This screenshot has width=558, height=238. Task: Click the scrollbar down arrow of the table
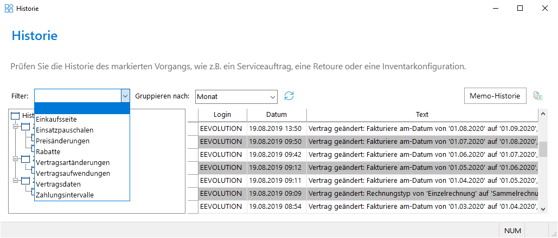pos(543,209)
